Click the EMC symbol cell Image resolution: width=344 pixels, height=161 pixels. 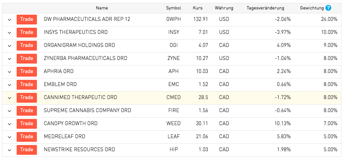point(173,84)
